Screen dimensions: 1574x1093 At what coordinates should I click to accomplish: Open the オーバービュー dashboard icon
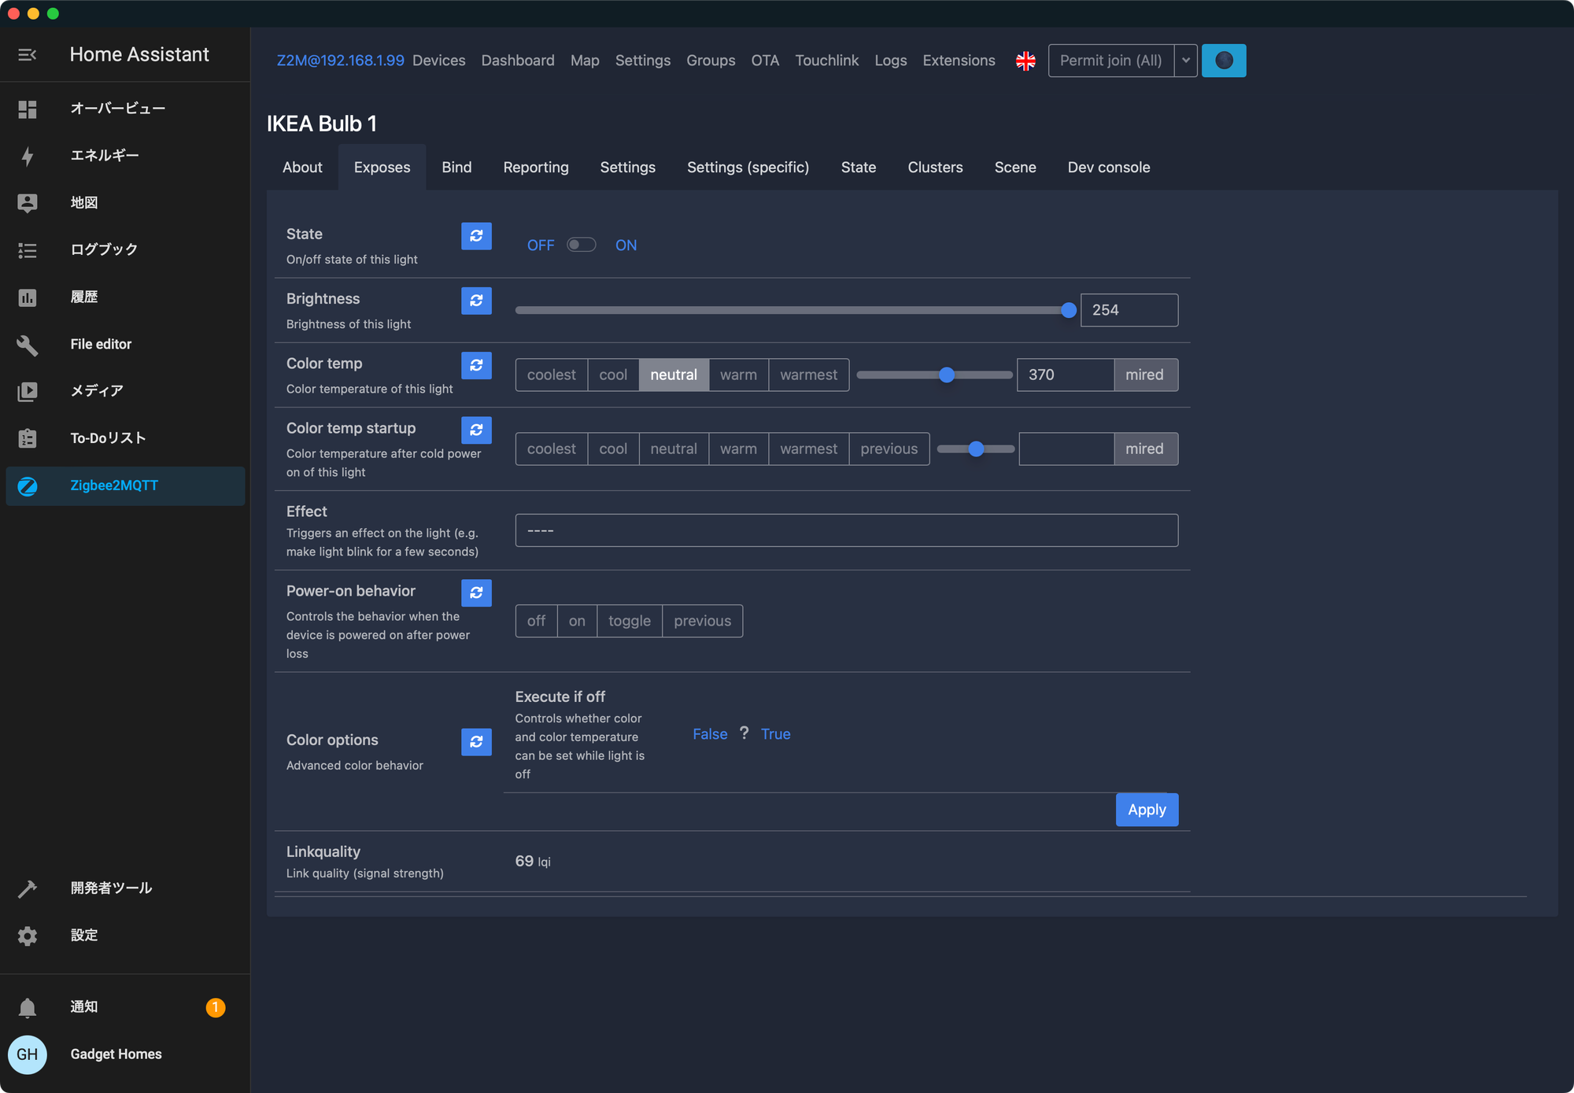tap(28, 109)
